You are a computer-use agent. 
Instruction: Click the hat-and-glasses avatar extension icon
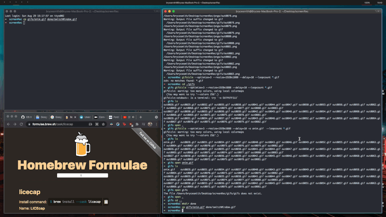pos(111,124)
